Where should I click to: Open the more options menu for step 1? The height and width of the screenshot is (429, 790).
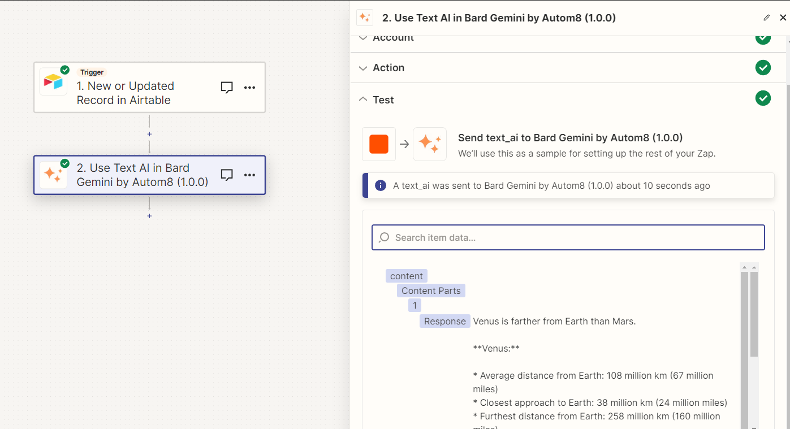coord(249,88)
